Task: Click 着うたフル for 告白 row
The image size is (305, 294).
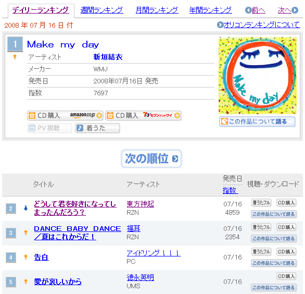Action: pyautogui.click(x=261, y=252)
